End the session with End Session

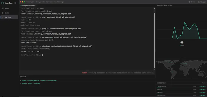(x=202, y=2)
